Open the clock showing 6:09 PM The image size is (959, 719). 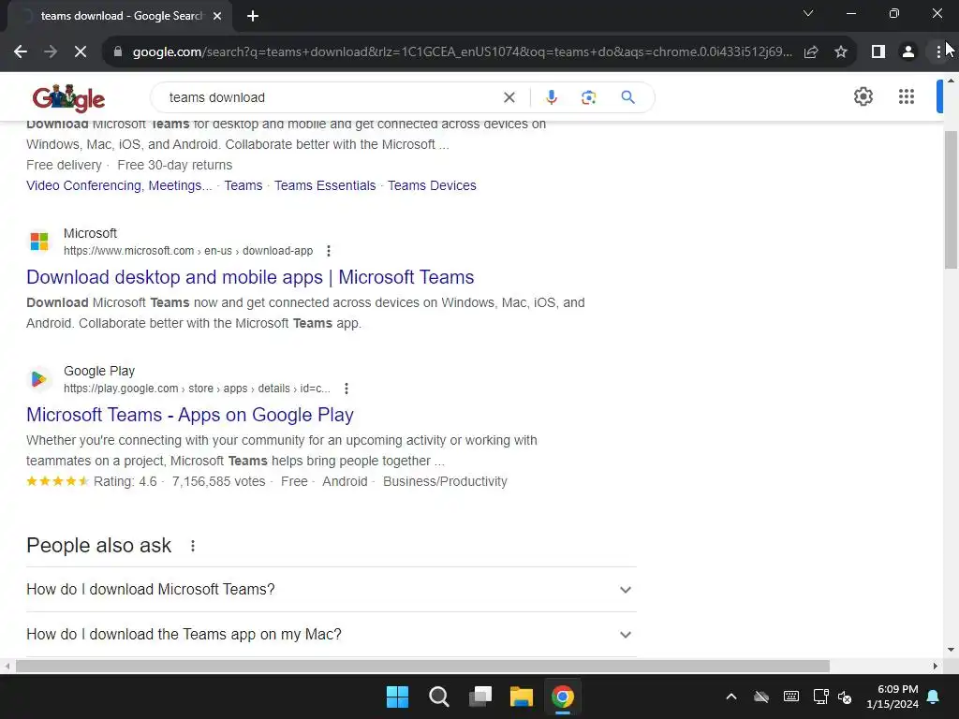click(x=893, y=697)
